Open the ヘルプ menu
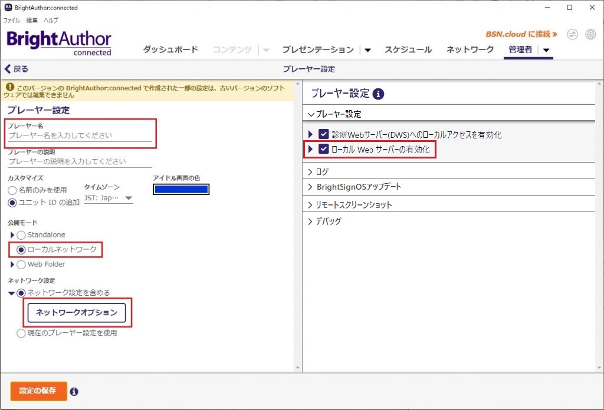Viewport: 604px width, 410px height. 51,21
